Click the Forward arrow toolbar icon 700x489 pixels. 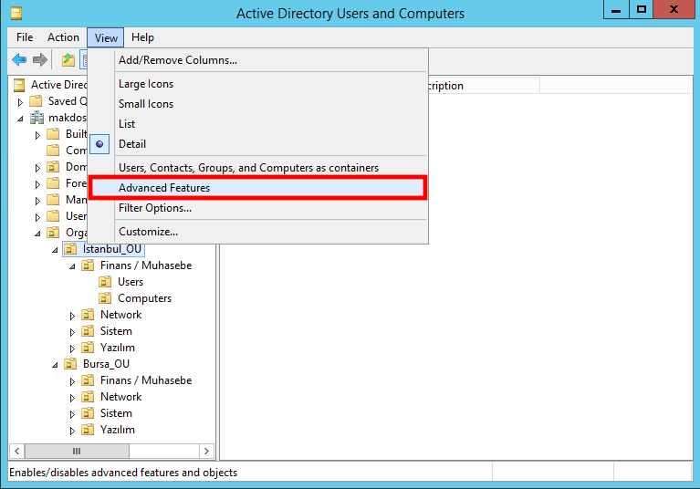point(40,59)
